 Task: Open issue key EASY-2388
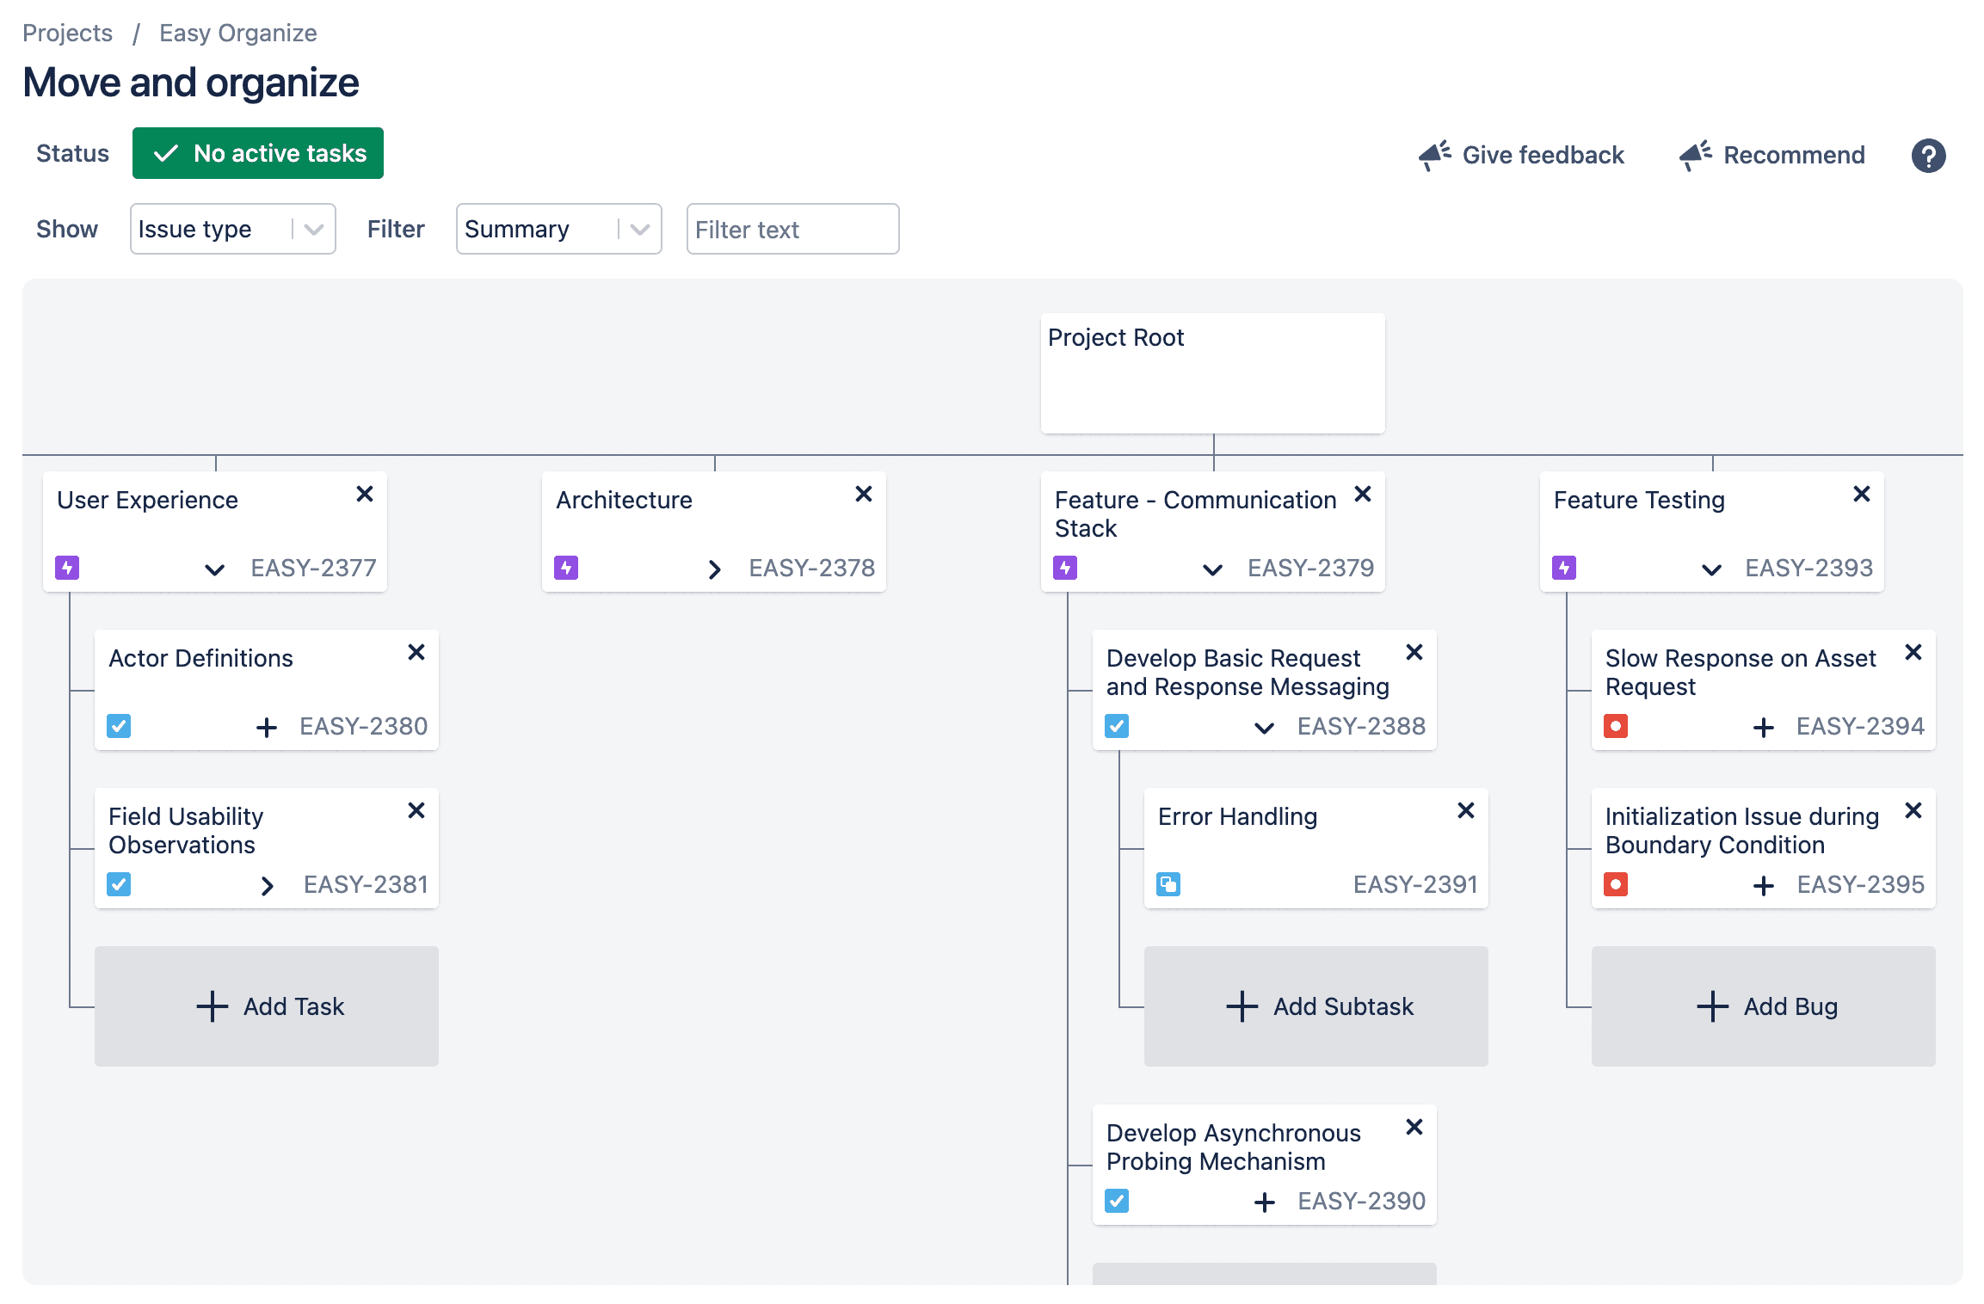click(1361, 726)
